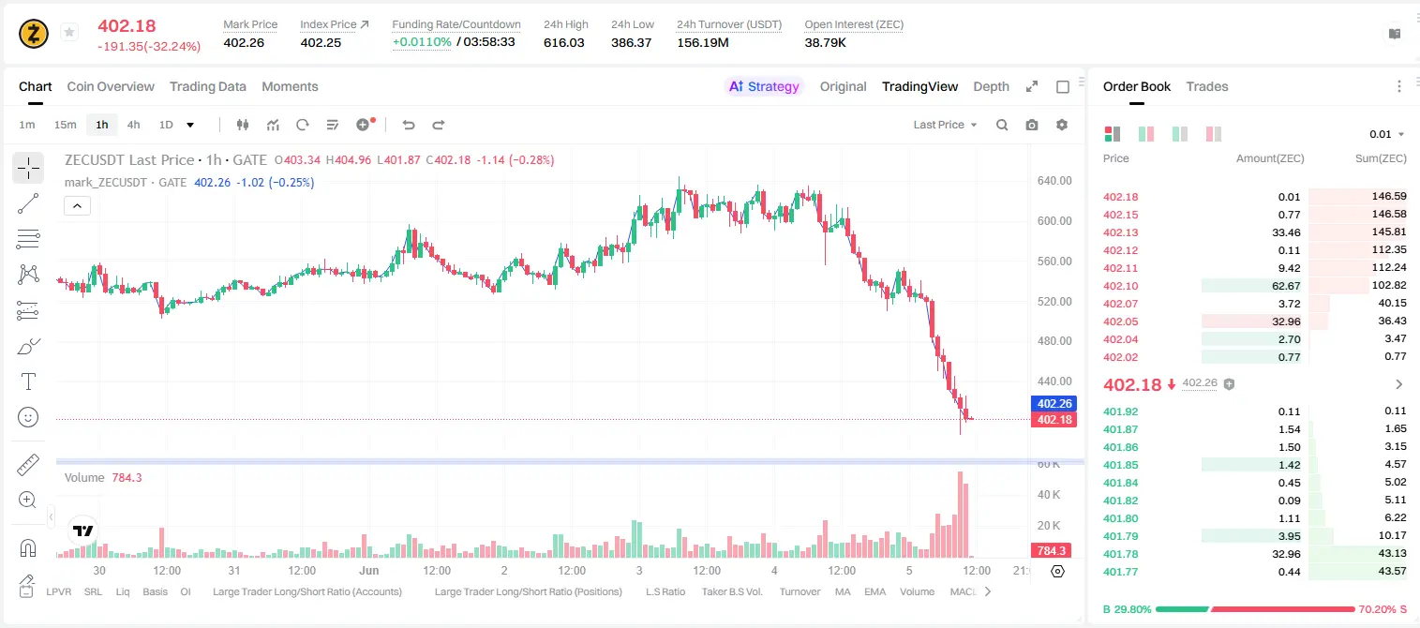This screenshot has height=628, width=1420.
Task: Activate the magnet snap mode
Action: pyautogui.click(x=28, y=548)
